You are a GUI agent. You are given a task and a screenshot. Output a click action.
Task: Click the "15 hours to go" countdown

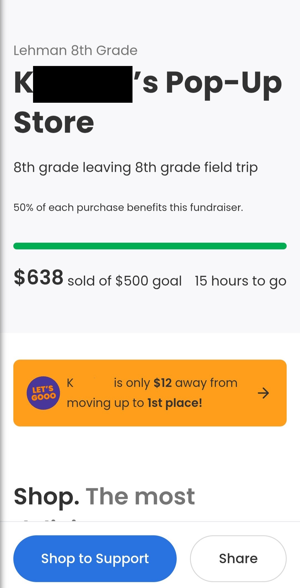240,281
